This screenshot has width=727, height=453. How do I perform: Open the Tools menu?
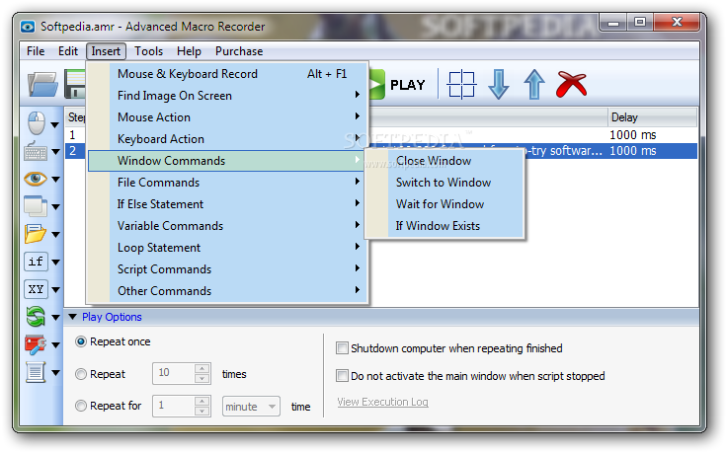148,51
